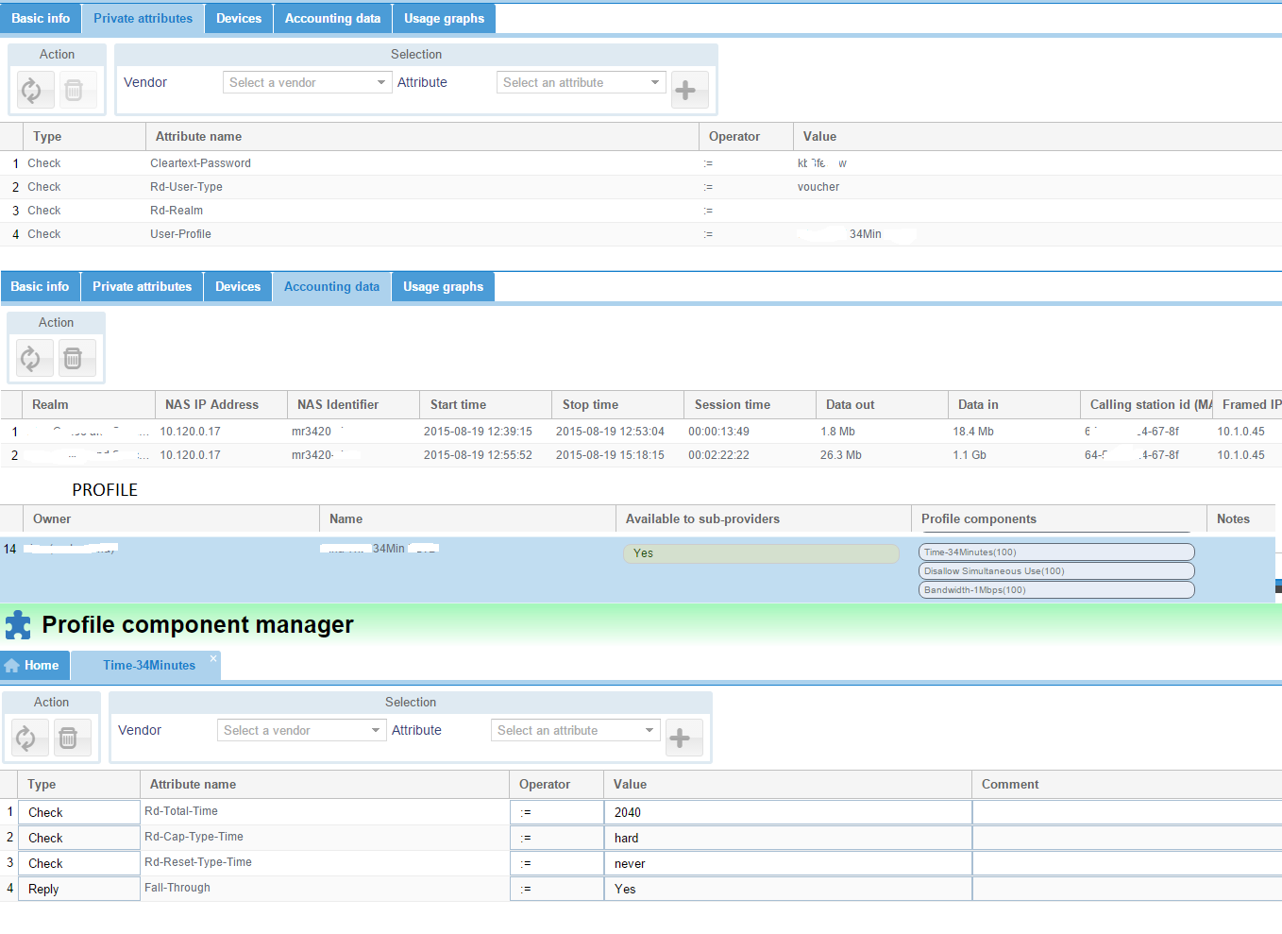The image size is (1282, 934).
Task: Open Devices tab in top panel
Action: [239, 19]
